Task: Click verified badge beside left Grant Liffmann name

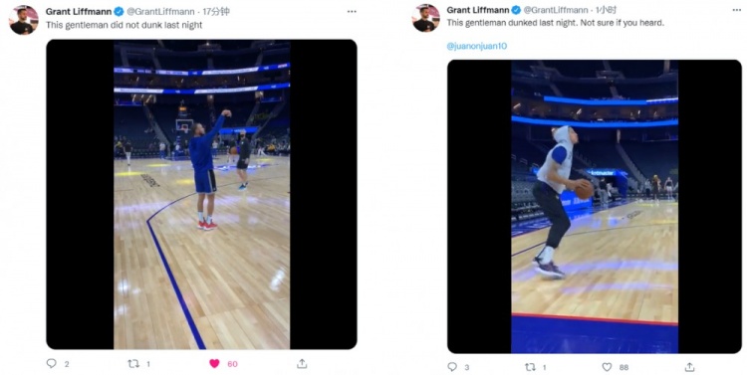Action: point(119,11)
